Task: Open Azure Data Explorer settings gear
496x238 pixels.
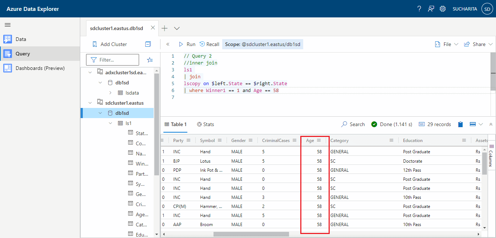Action: (443, 8)
